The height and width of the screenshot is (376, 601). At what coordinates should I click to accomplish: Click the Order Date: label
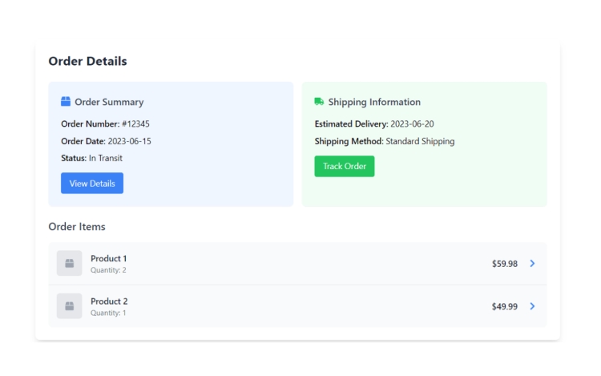(x=83, y=141)
